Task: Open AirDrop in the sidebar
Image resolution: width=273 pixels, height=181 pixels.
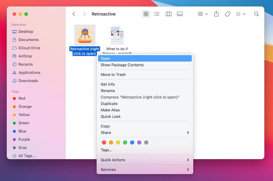Action: (x=22, y=56)
